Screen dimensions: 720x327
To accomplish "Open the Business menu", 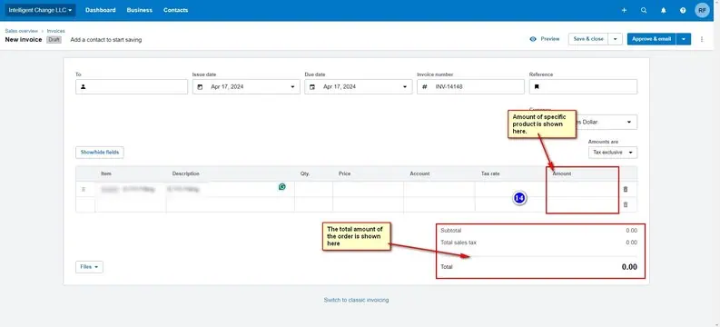I will (140, 10).
